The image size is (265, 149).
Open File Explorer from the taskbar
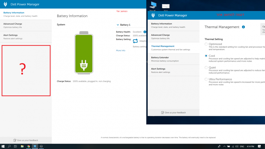coord(22,146)
